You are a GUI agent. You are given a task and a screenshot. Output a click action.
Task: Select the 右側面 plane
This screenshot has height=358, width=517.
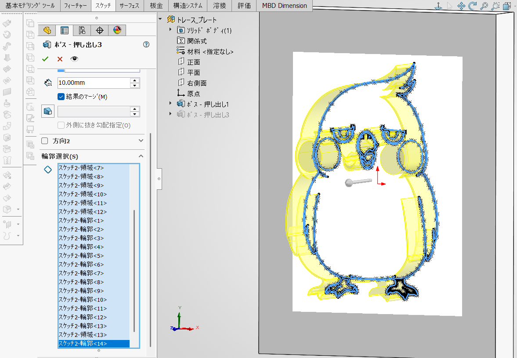192,83
